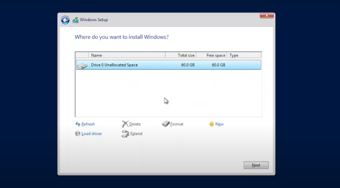This screenshot has width=340, height=188.
Task: Click the Format drive icon
Action: pyautogui.click(x=166, y=124)
